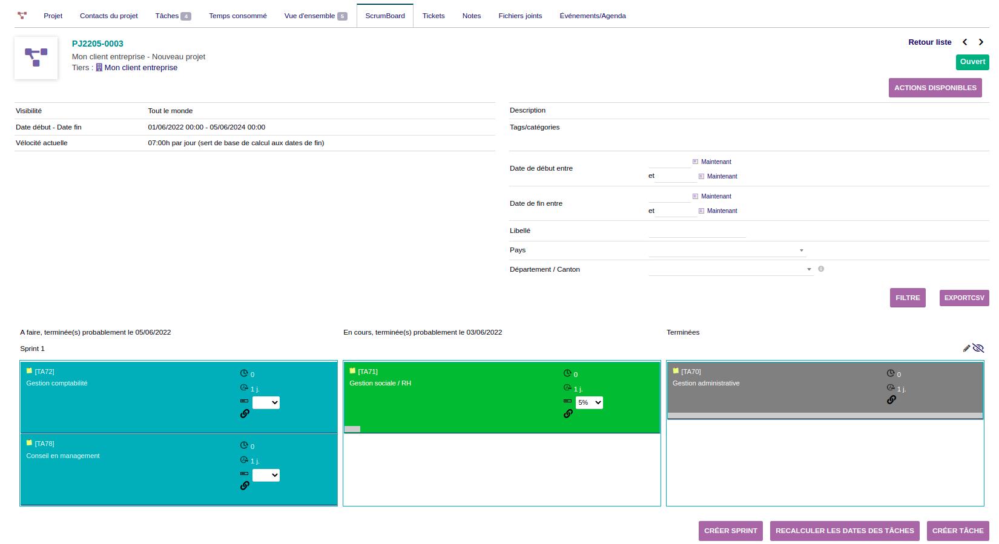The image size is (999, 544).
Task: Click the link icon on task TA72
Action: [245, 414]
